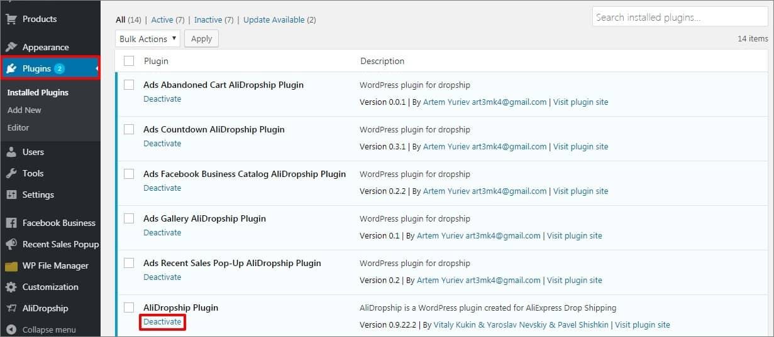The image size is (774, 337).
Task: Click the Facebook Business logo icon
Action: pos(11,223)
